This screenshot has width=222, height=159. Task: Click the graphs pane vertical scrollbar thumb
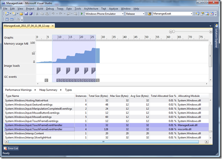(x=210, y=56)
